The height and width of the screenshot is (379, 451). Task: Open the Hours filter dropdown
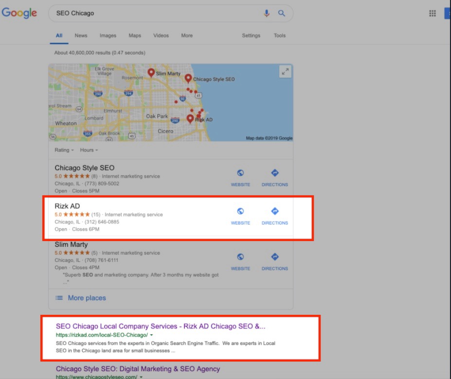[x=89, y=150]
